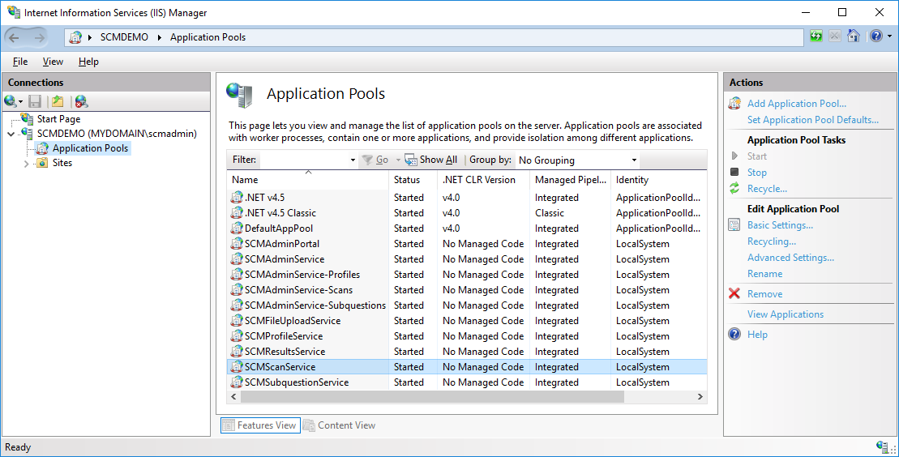899x457 pixels.
Task: Click the Stop application pool icon
Action: click(x=734, y=172)
